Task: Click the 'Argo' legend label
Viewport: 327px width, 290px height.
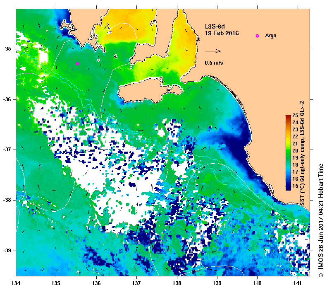Action: point(271,36)
